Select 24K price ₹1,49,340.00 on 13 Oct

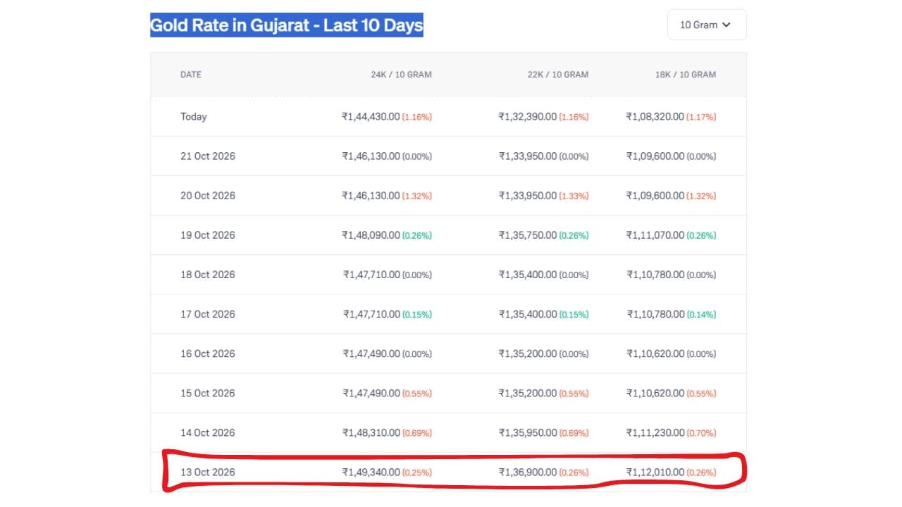pos(371,472)
